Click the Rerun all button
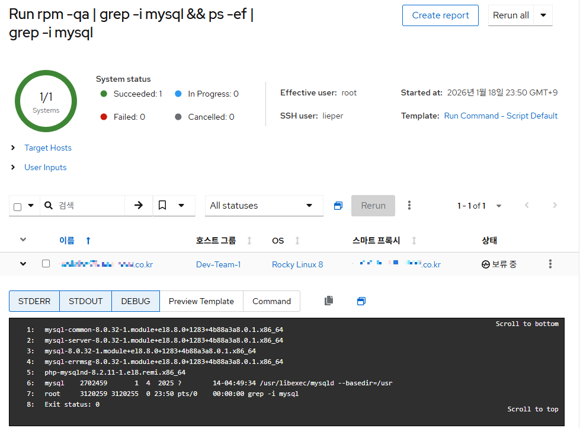580x428 pixels. [x=511, y=15]
